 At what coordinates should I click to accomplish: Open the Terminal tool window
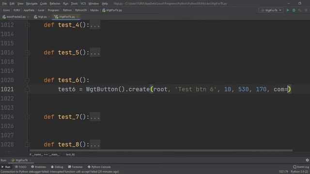pyautogui.click(x=75, y=167)
